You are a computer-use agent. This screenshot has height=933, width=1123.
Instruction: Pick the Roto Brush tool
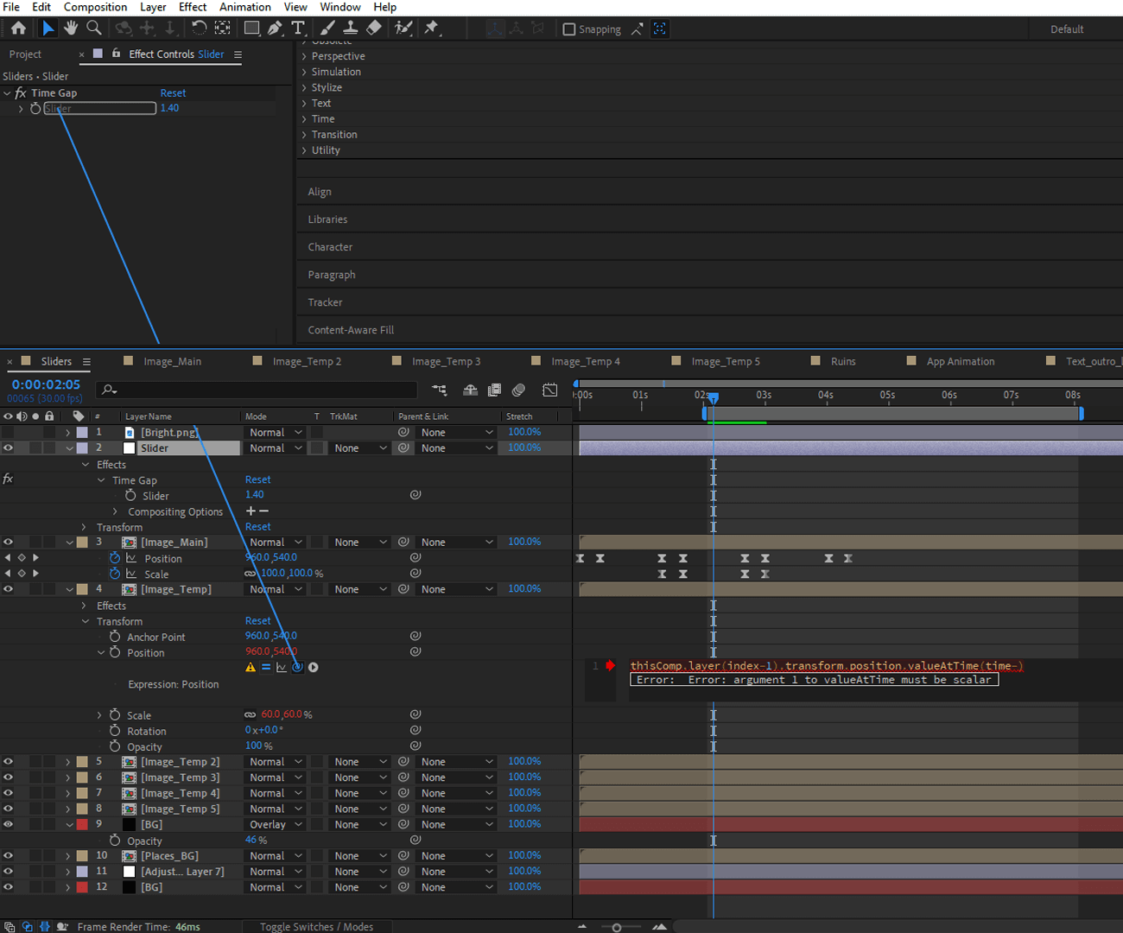point(403,28)
